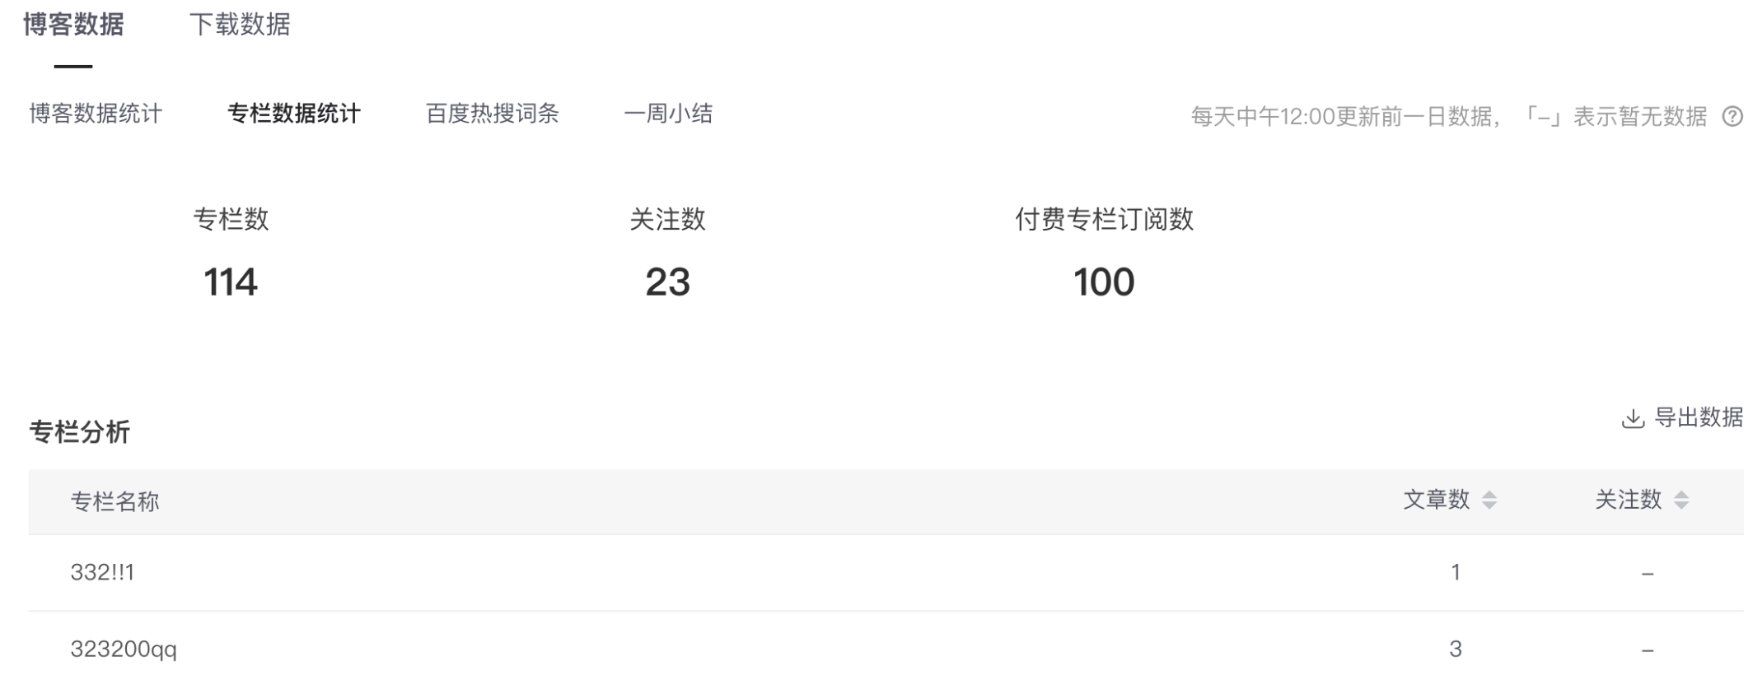Switch to the 下载数据 tab

[x=242, y=25]
